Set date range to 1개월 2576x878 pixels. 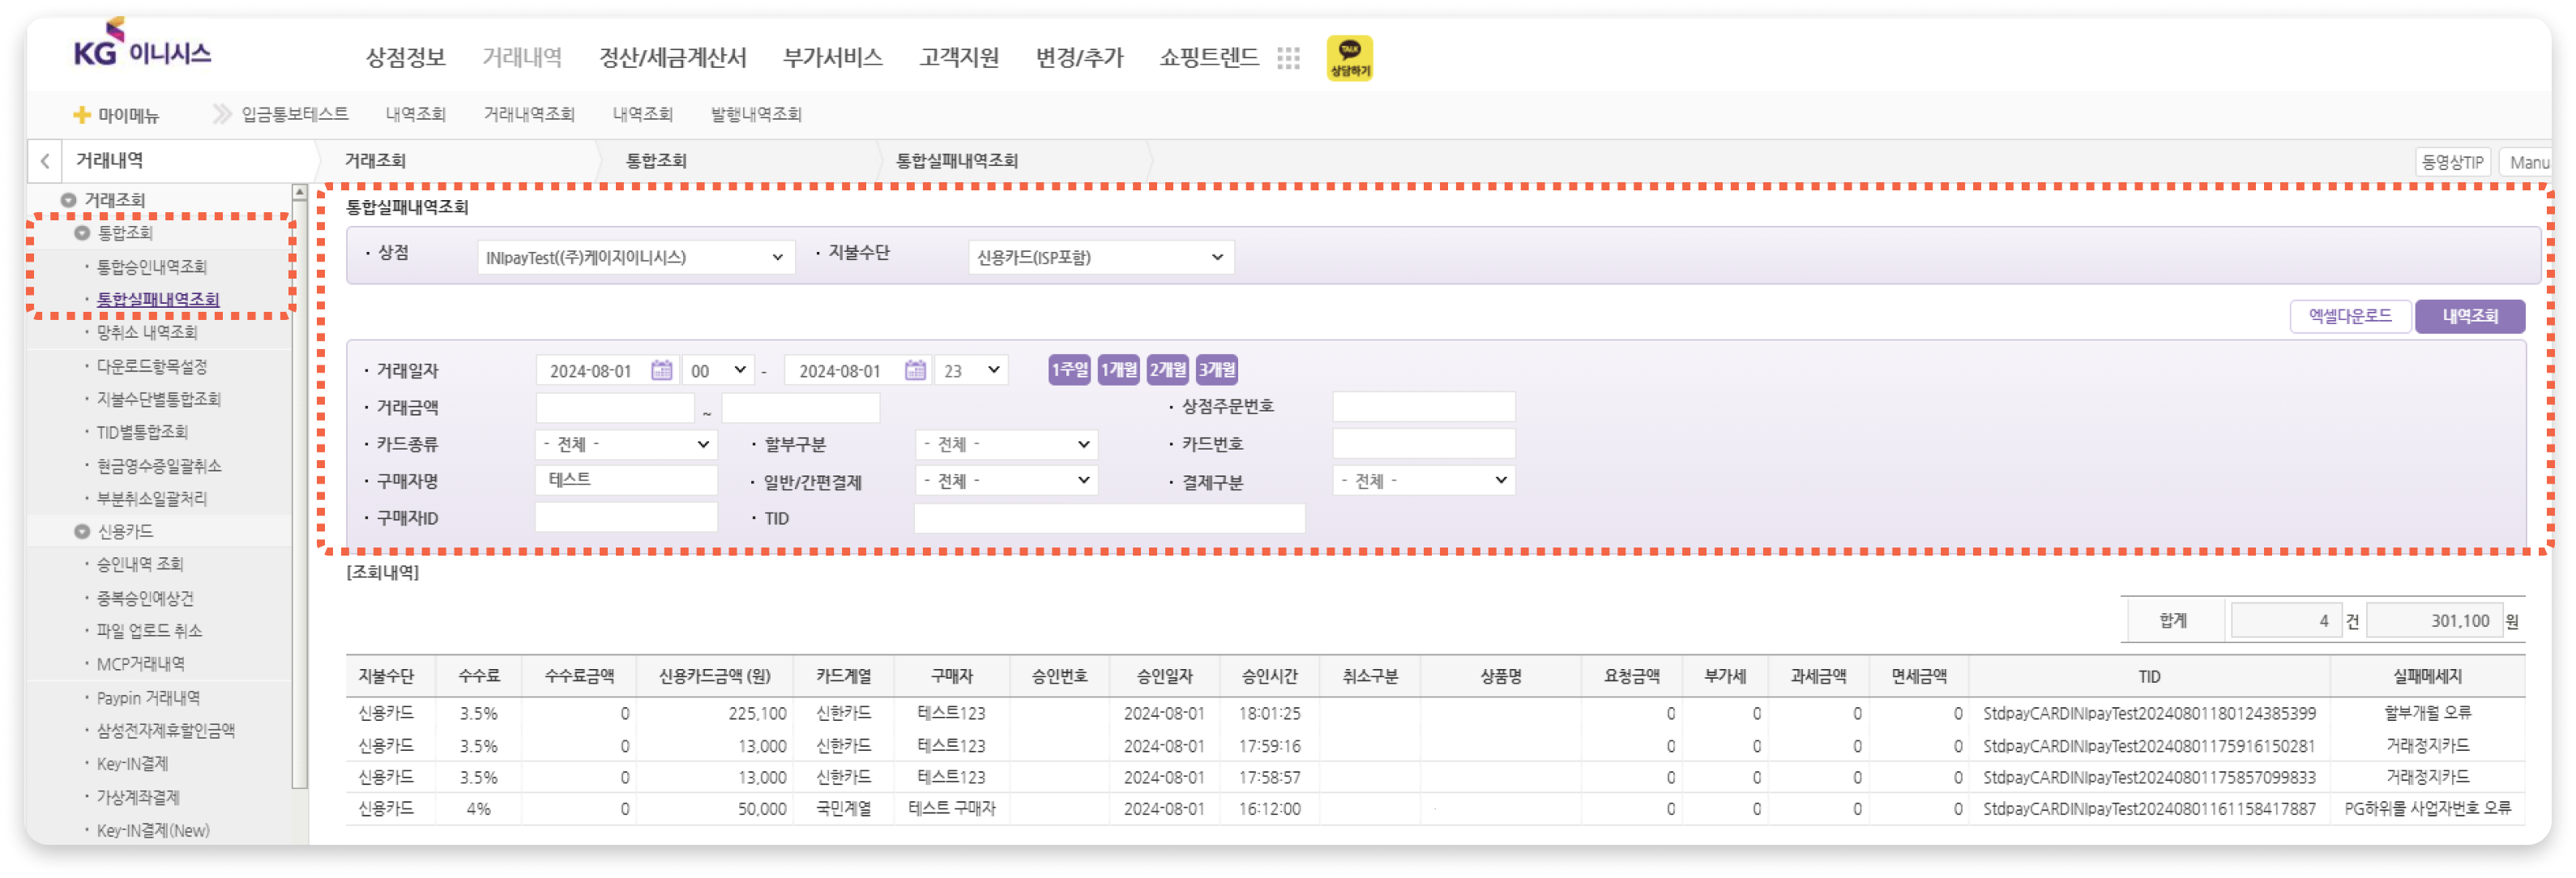click(1118, 370)
